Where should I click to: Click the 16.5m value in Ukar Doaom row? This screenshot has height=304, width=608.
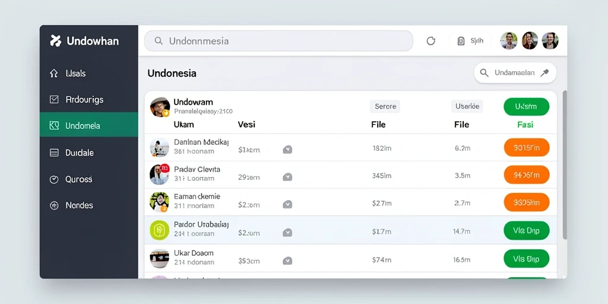(x=461, y=260)
